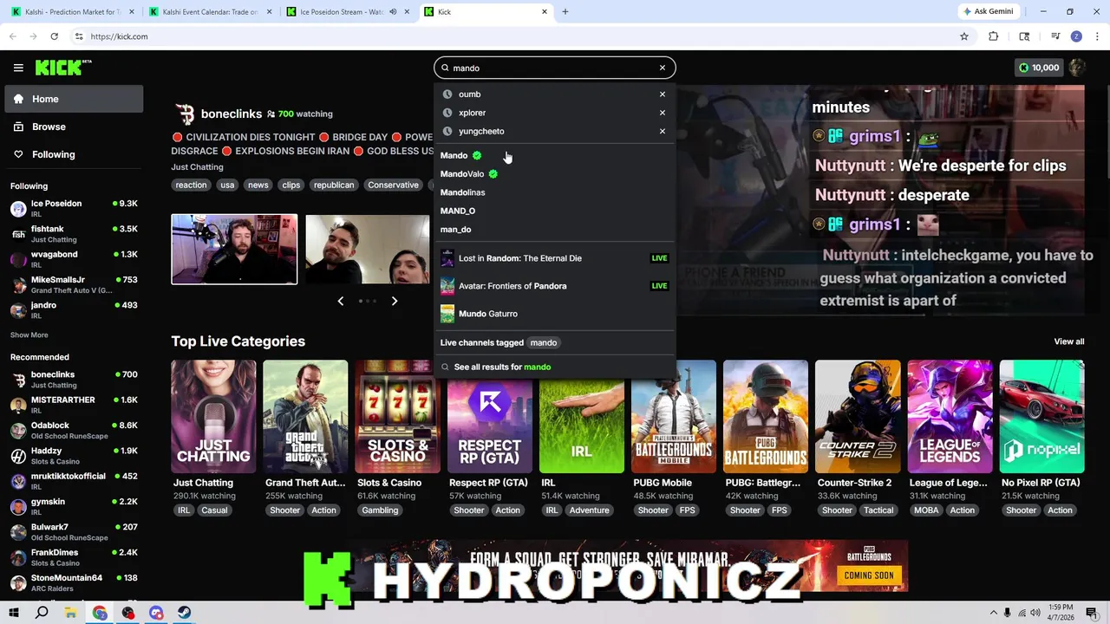The height and width of the screenshot is (624, 1110).
Task: Open Following in sidebar menu
Action: pyautogui.click(x=75, y=154)
